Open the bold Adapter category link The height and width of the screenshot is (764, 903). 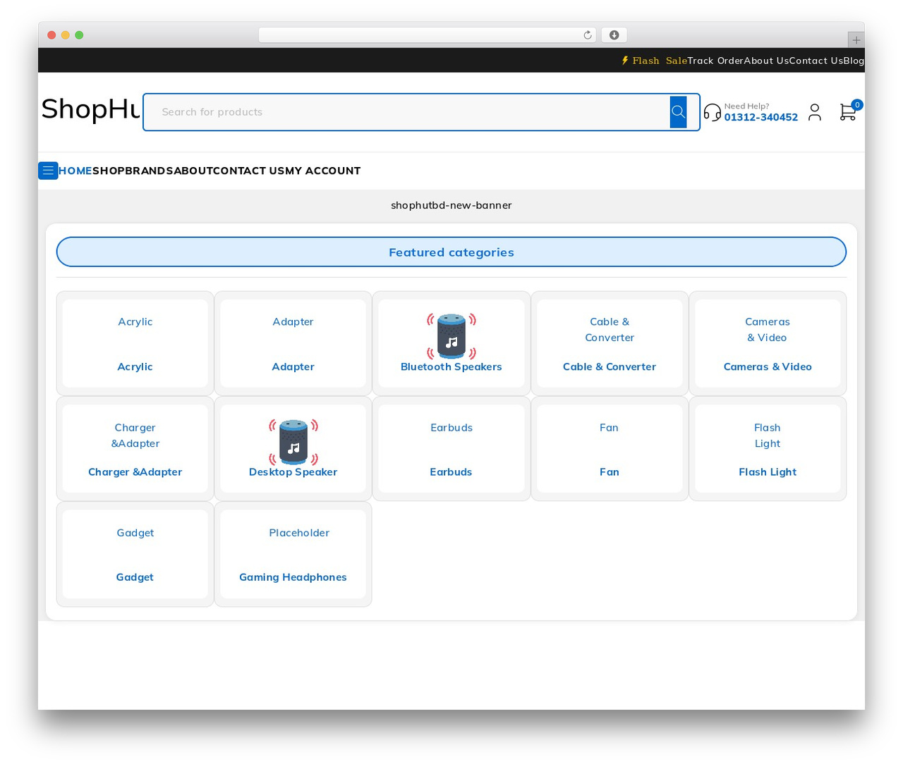(x=293, y=366)
